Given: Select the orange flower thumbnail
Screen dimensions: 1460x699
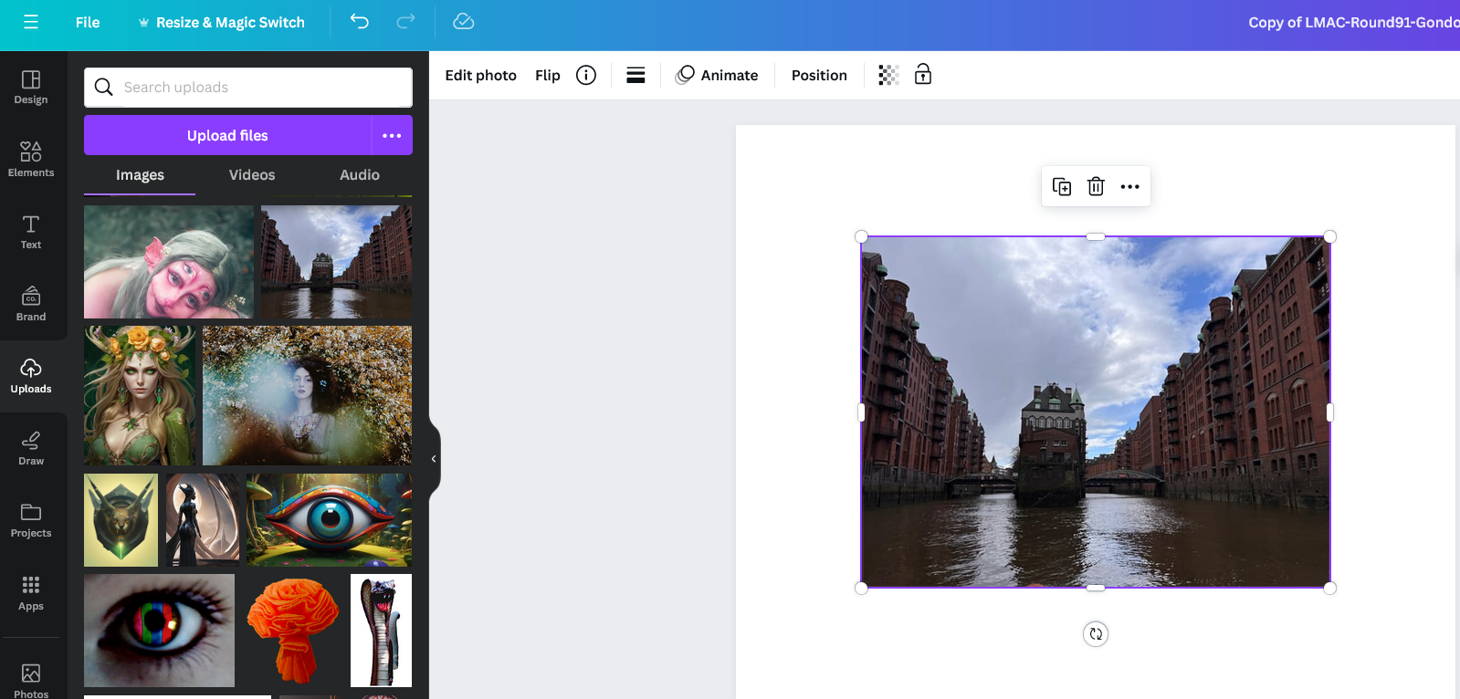Looking at the screenshot, I should click(x=292, y=631).
